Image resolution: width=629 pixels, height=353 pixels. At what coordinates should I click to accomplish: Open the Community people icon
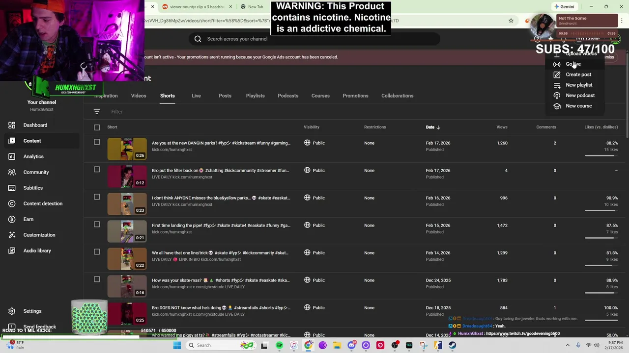coord(12,172)
